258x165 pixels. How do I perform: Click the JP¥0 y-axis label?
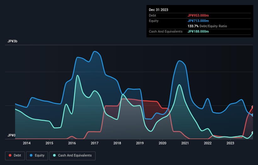[x=11, y=135]
